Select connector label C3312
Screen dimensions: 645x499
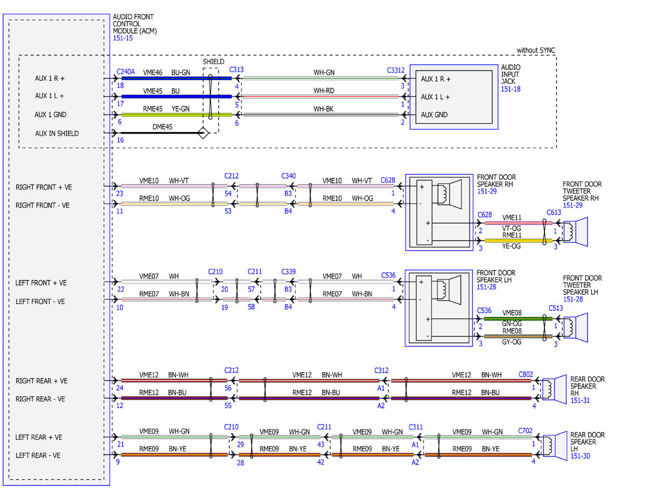pyautogui.click(x=396, y=71)
